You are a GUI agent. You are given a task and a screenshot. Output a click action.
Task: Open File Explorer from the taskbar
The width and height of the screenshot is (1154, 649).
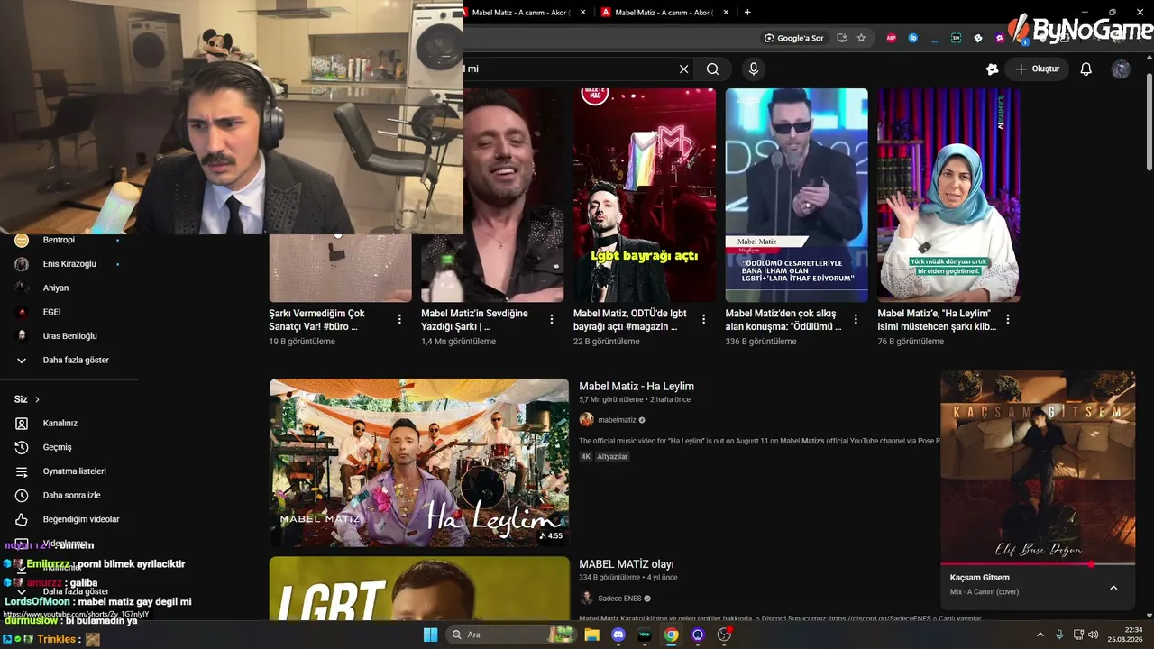coord(591,635)
